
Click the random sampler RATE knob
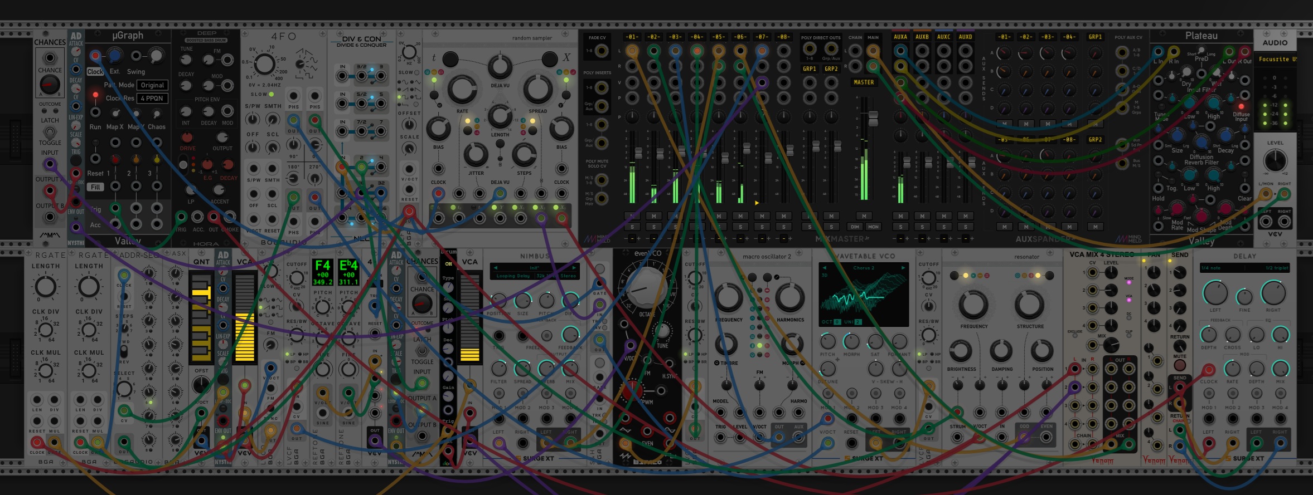[462, 90]
